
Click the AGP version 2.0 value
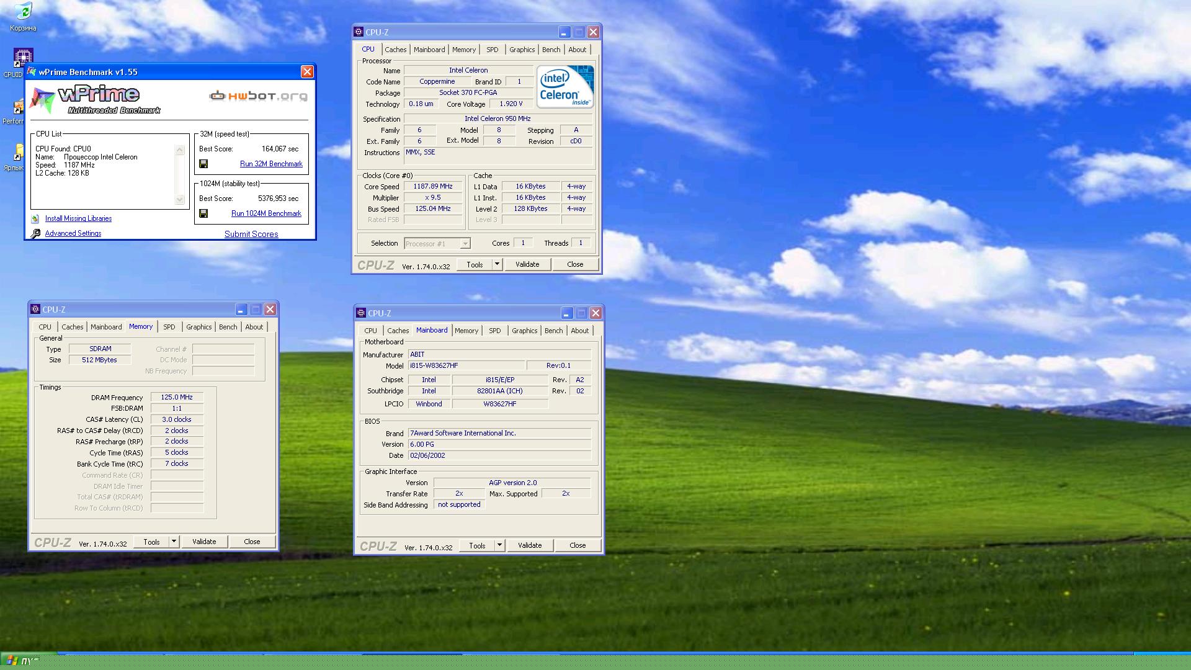click(512, 482)
